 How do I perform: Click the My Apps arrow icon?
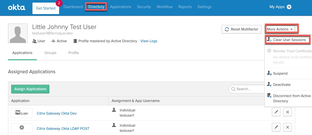[289, 7]
